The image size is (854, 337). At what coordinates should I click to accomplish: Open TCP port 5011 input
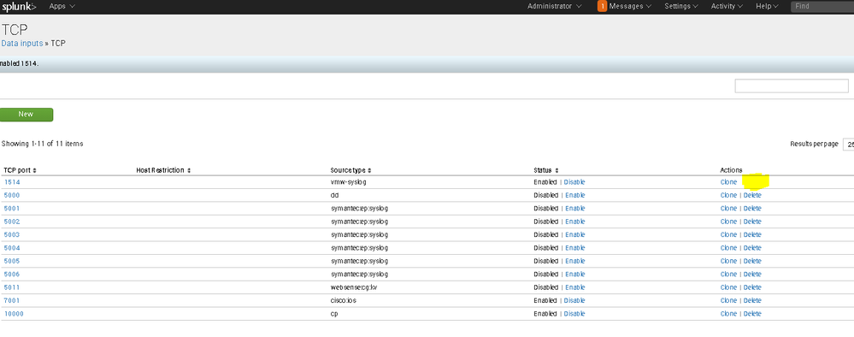pos(12,287)
